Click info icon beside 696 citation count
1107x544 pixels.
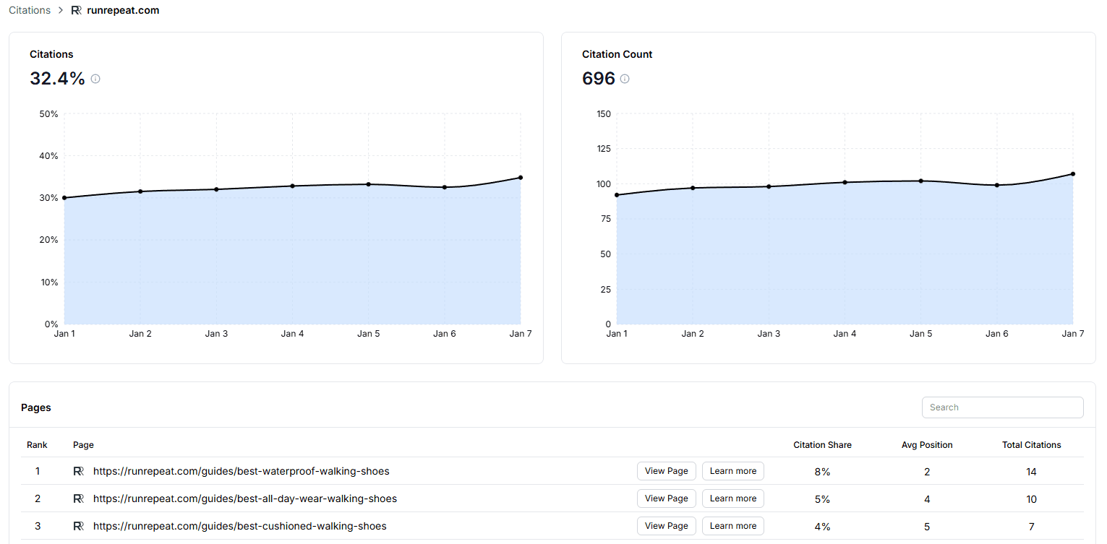pos(625,79)
